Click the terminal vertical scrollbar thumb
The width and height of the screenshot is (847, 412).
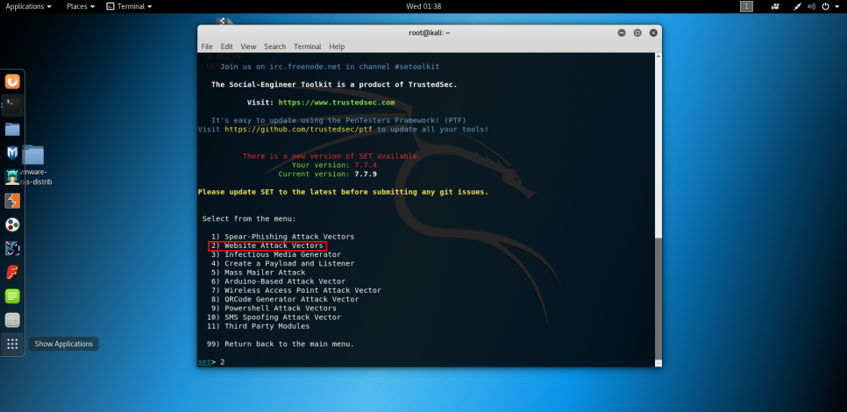658,297
